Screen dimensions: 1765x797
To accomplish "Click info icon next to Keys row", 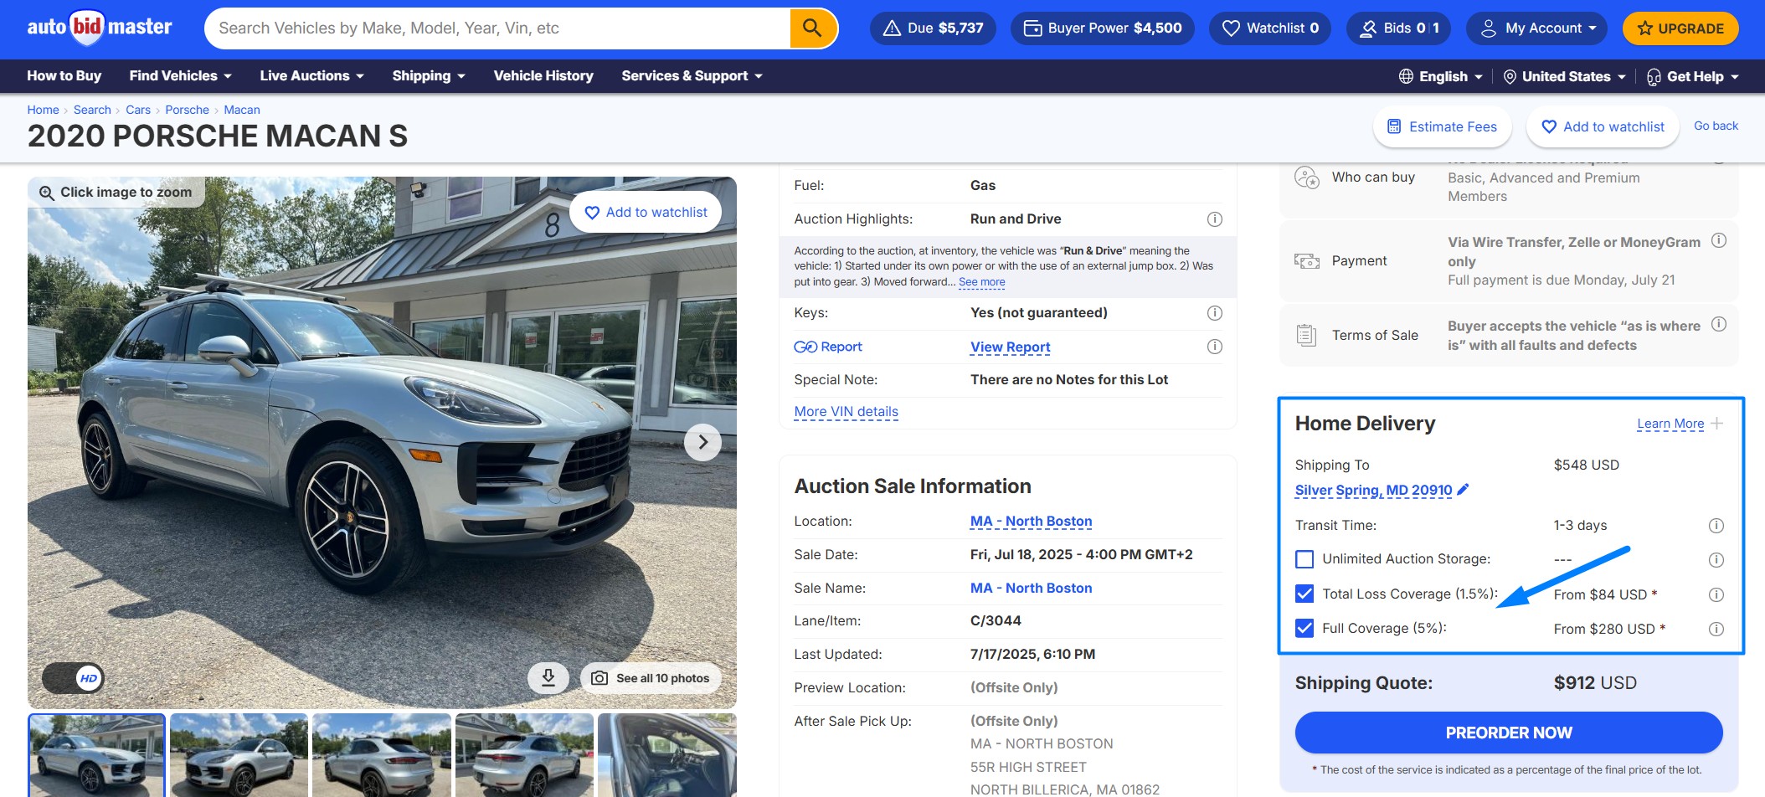I will pyautogui.click(x=1214, y=313).
